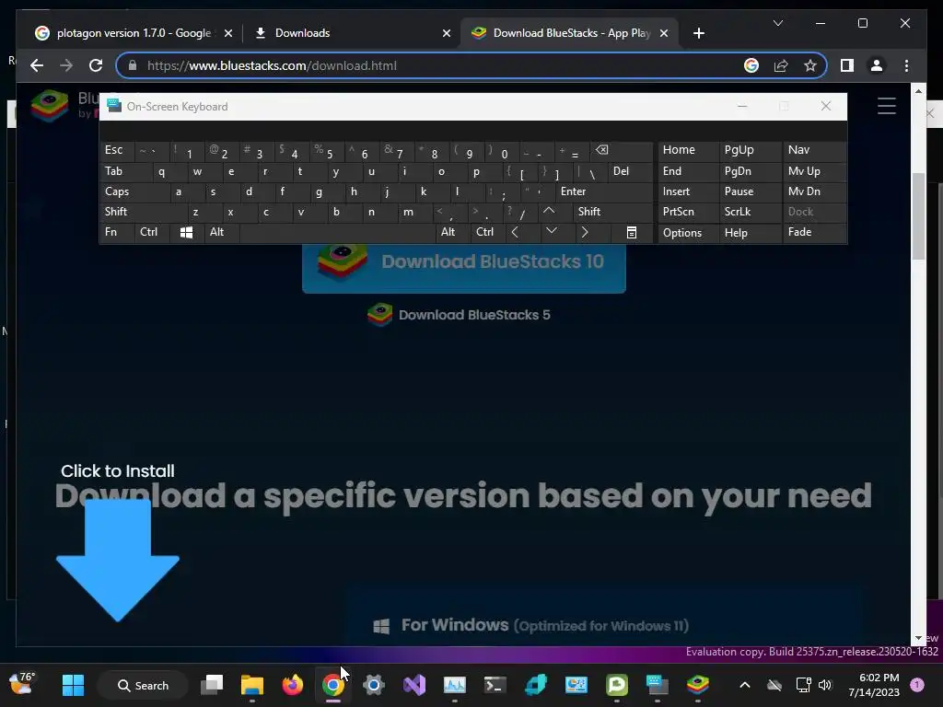The width and height of the screenshot is (943, 707).
Task: Click Download BlueStacks 5 link
Action: point(459,315)
